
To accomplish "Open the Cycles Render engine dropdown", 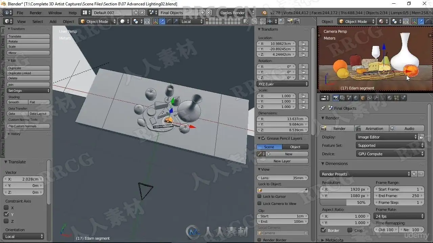I will tap(237, 12).
